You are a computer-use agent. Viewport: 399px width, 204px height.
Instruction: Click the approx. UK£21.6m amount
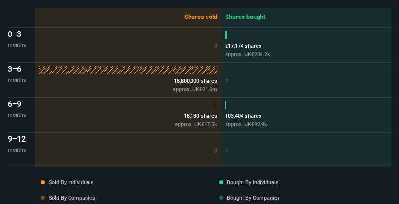[x=195, y=90]
